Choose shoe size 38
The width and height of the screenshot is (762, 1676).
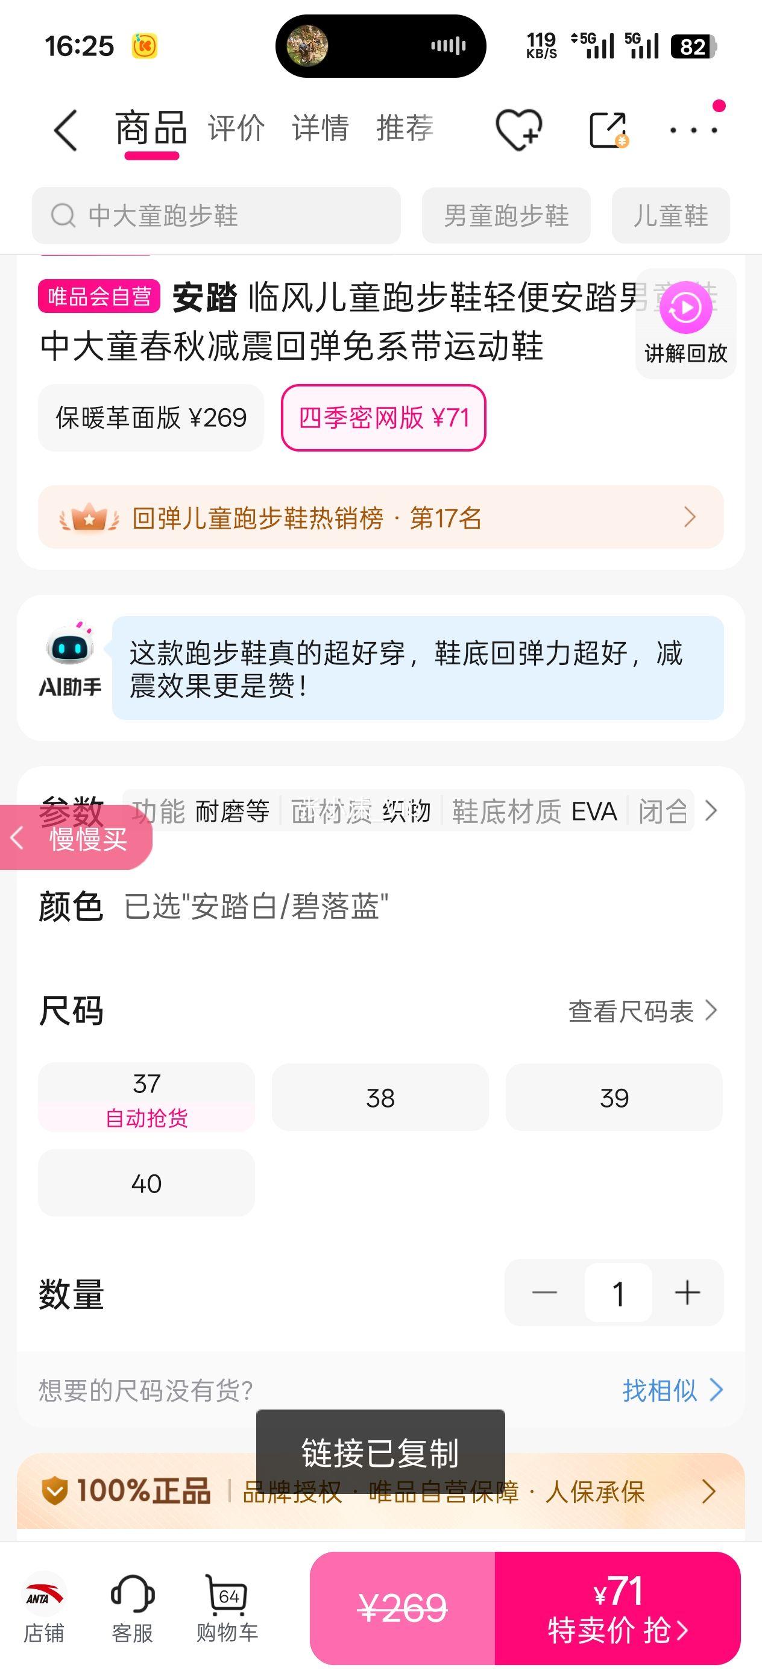[x=380, y=1098]
